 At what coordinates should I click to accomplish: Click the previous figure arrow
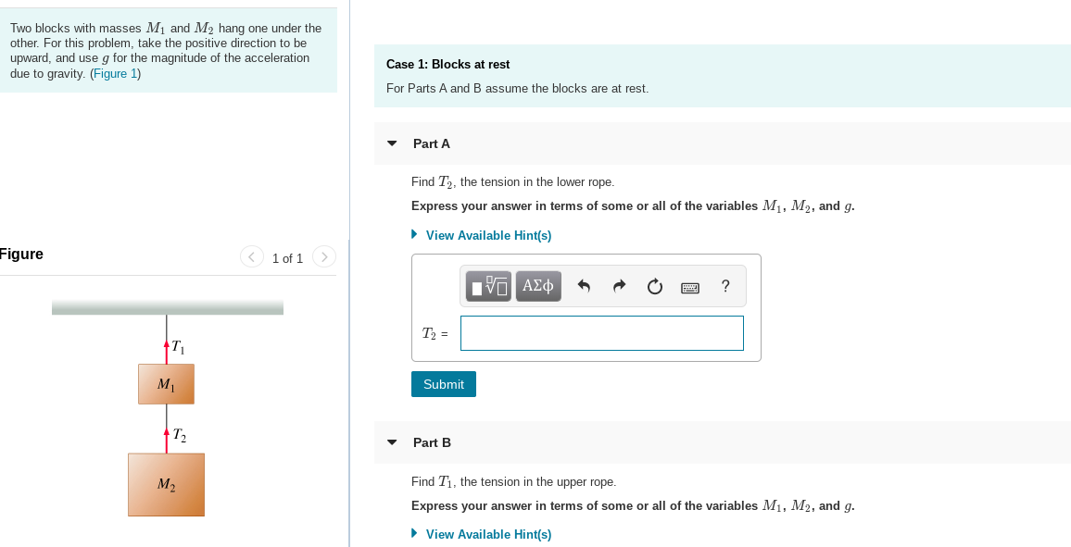tap(251, 257)
